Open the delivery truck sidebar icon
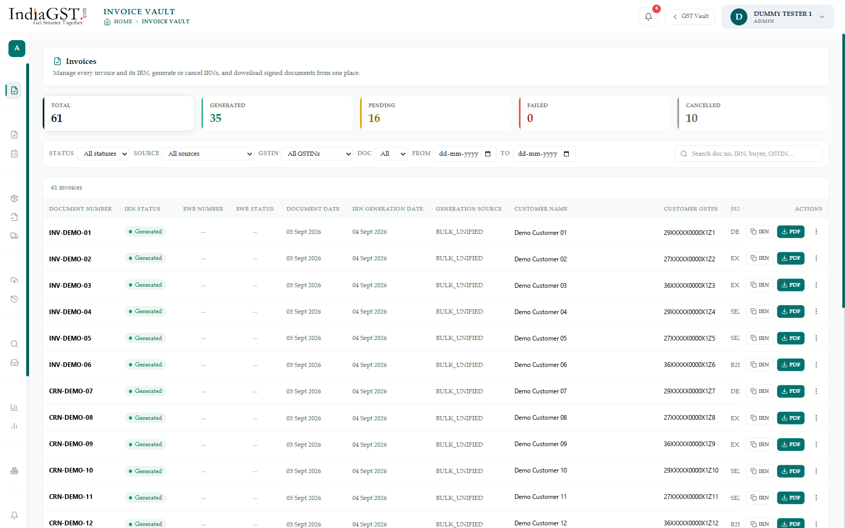The image size is (845, 528). (14, 236)
